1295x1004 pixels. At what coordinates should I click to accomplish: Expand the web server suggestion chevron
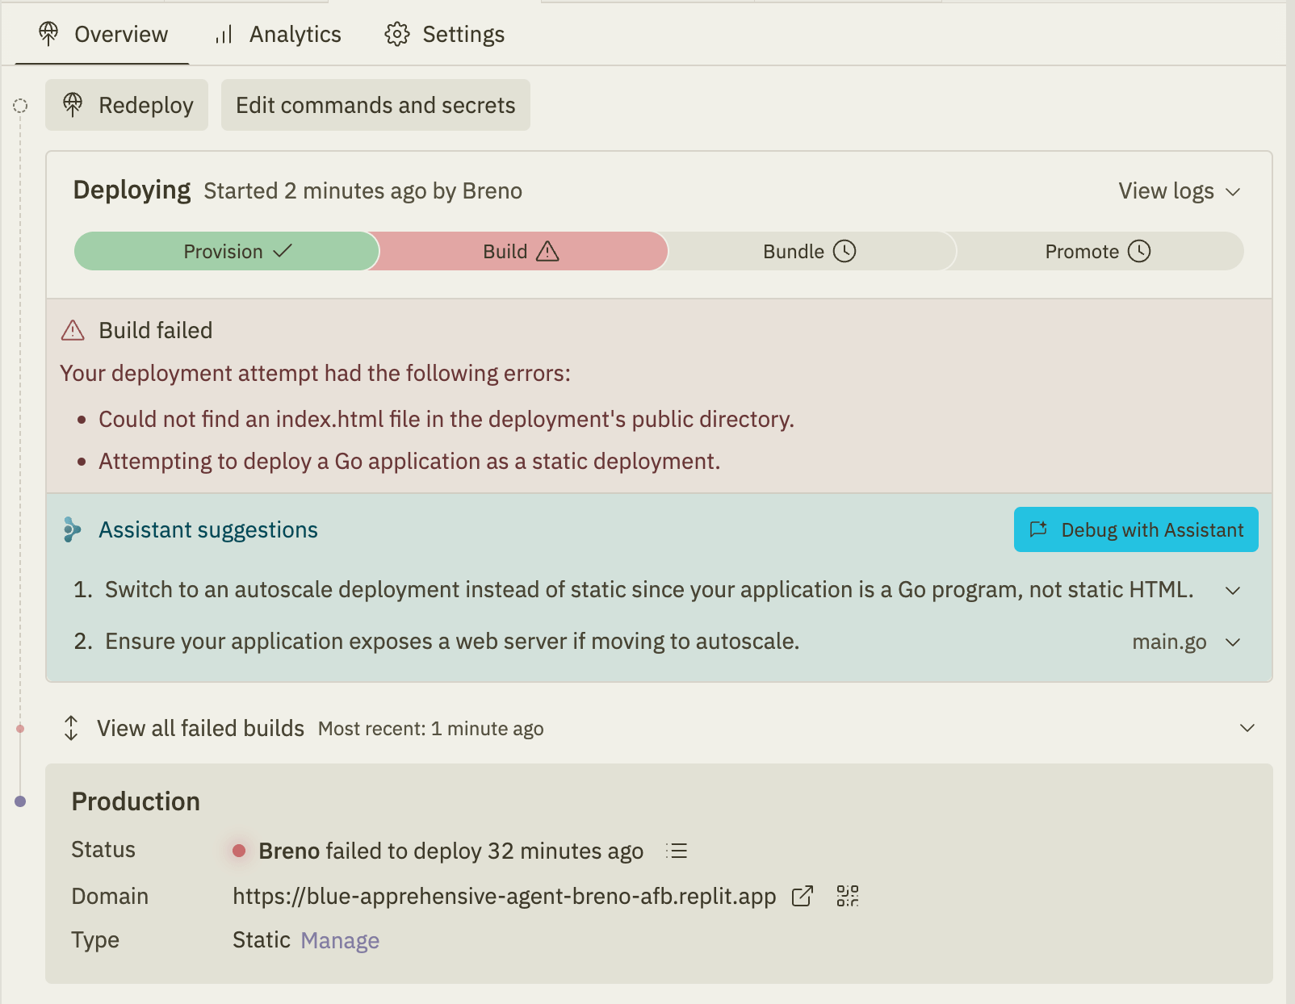(1233, 642)
